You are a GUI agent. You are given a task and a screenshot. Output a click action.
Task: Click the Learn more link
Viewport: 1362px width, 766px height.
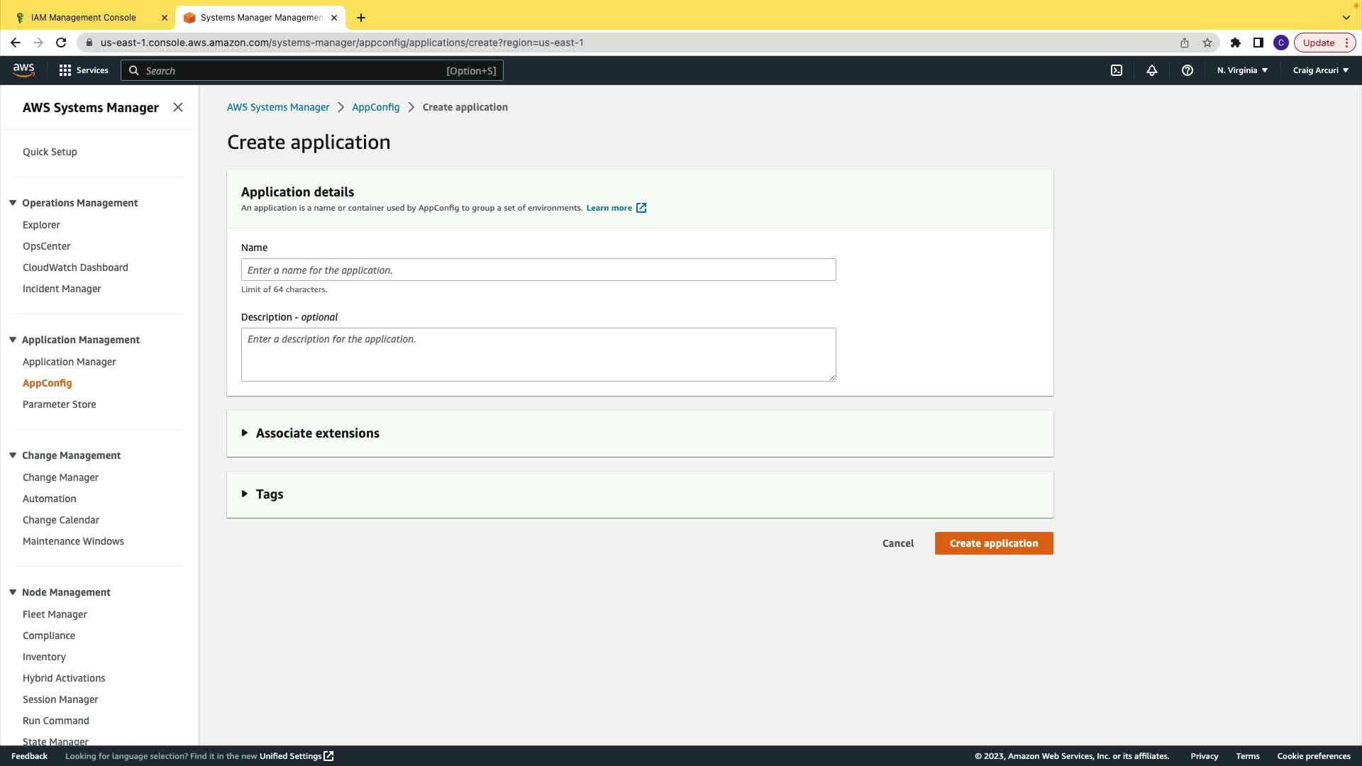coord(609,208)
